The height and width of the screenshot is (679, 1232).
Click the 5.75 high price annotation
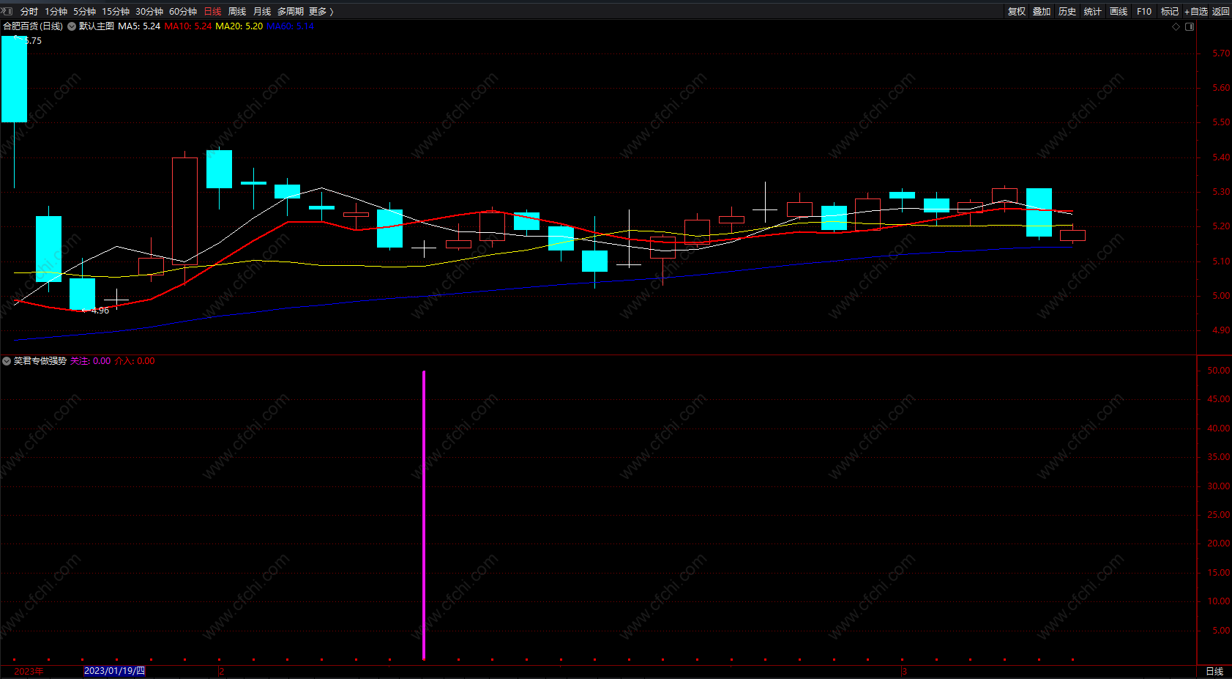33,41
